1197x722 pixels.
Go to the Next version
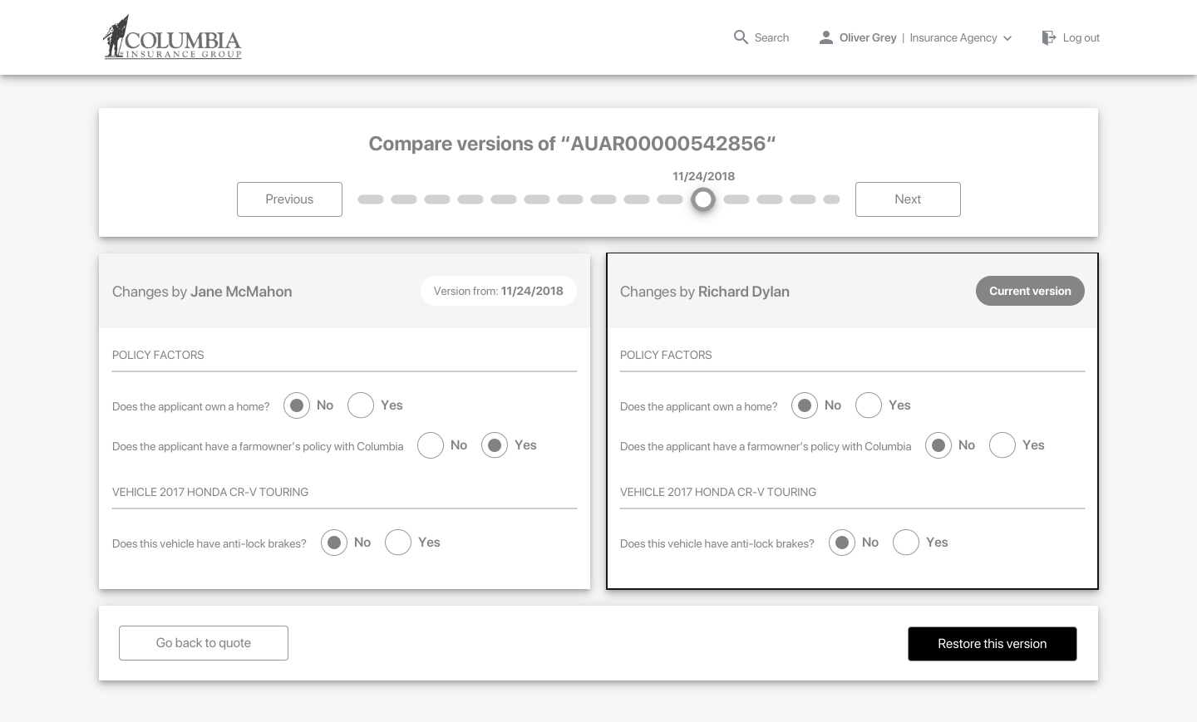[x=908, y=199]
